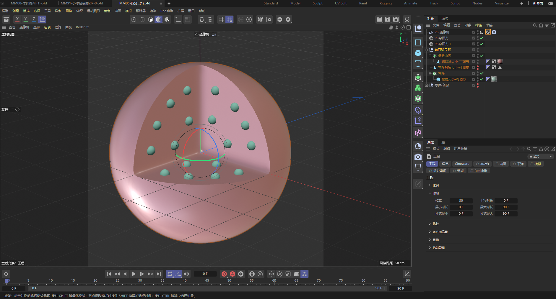Viewport: 556px width, 299px height.
Task: Collapse 细分曲面 tree node
Action: tap(430, 56)
